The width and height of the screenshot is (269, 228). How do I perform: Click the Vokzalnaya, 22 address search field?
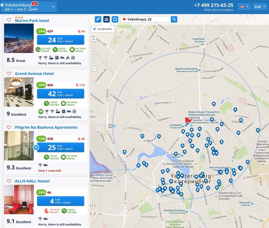148,19
